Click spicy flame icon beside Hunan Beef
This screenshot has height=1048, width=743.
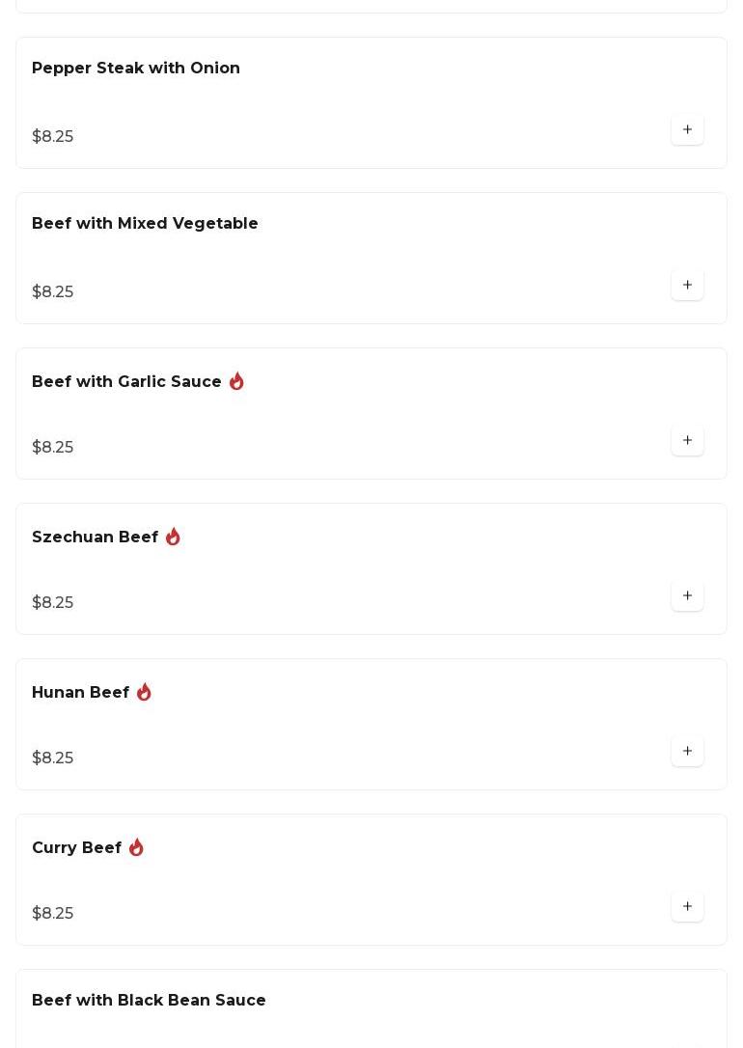click(144, 693)
